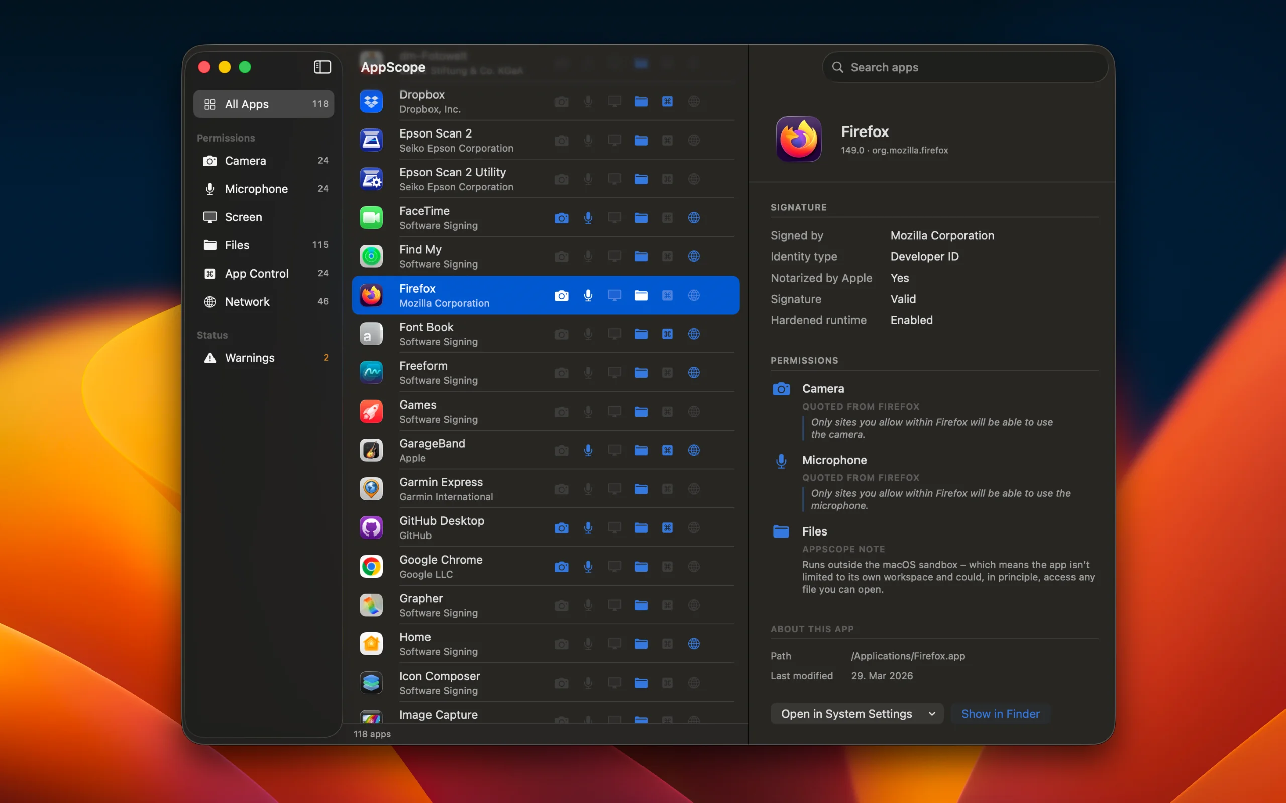Screen dimensions: 1286x803
Task: Click the Google LLC subtitle text
Action: 425,575
